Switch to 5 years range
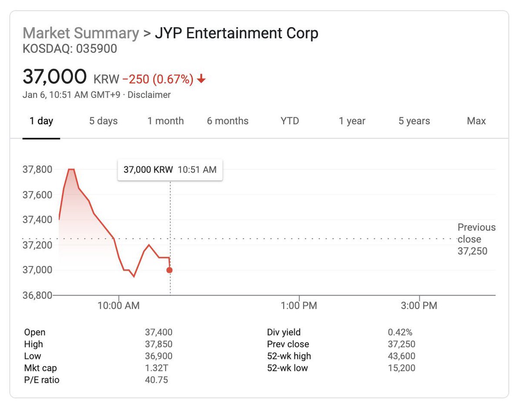522x406 pixels. tap(414, 121)
